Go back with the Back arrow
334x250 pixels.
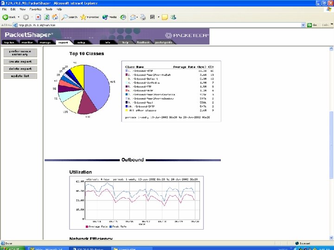click(x=9, y=17)
